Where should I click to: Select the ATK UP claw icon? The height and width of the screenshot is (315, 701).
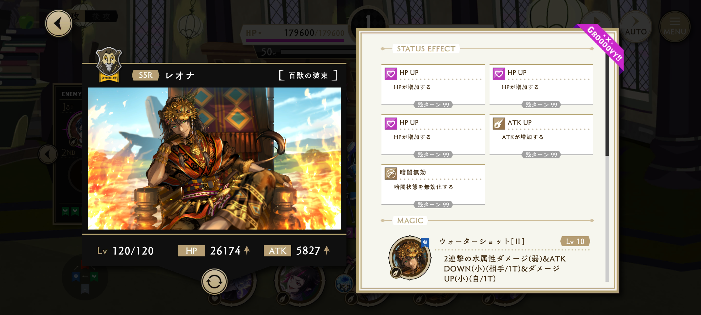click(x=499, y=123)
